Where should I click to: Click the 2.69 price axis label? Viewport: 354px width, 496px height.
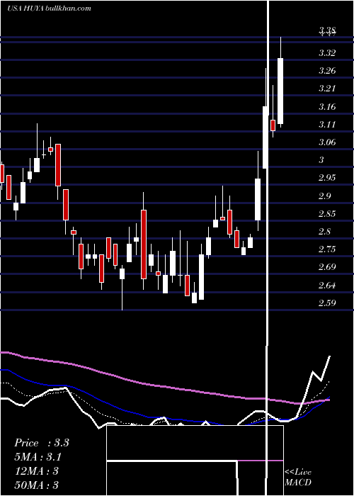[327, 266]
